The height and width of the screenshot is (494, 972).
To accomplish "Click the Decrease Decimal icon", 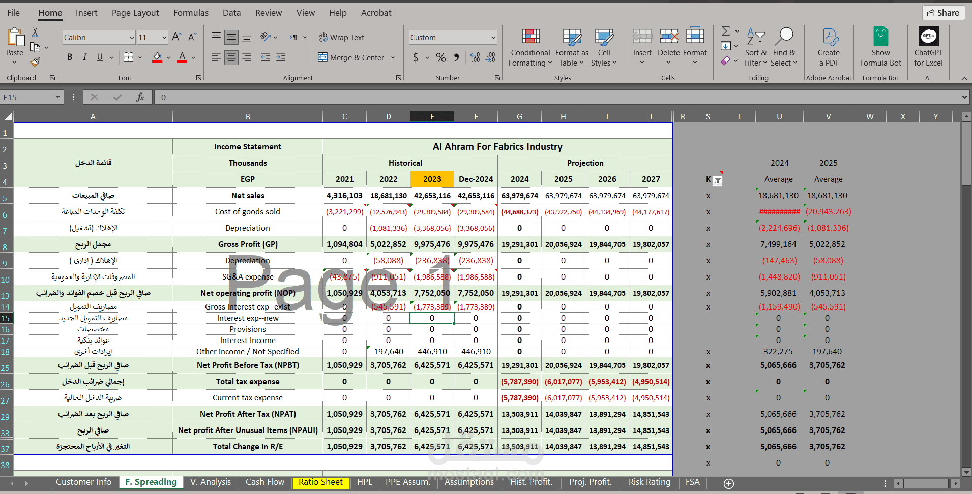I will 490,57.
